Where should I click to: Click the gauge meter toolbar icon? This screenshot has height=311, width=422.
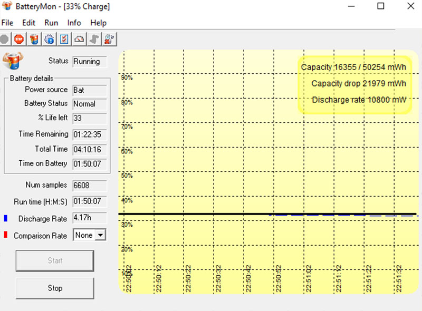[x=79, y=40]
